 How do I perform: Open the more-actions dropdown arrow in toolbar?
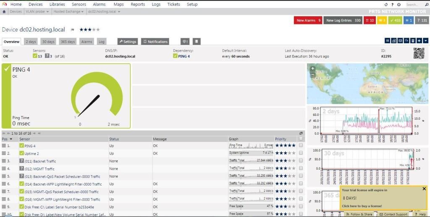coord(425,41)
